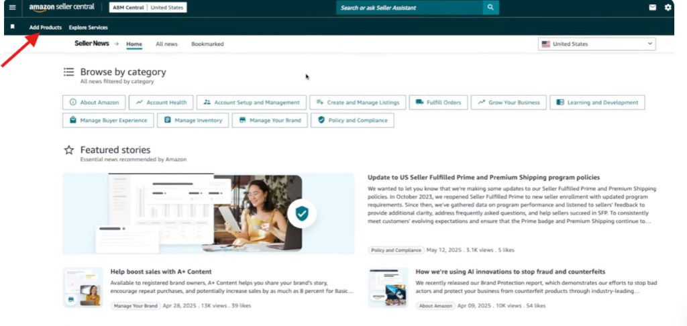Filter by Fulfill Orders category
This screenshot has width=687, height=326.
(438, 103)
